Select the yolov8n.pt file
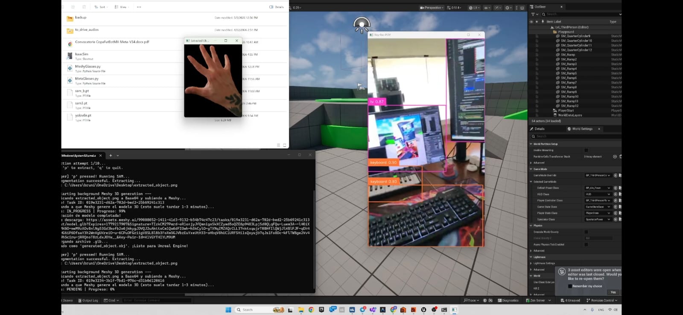The height and width of the screenshot is (315, 683). tap(83, 115)
